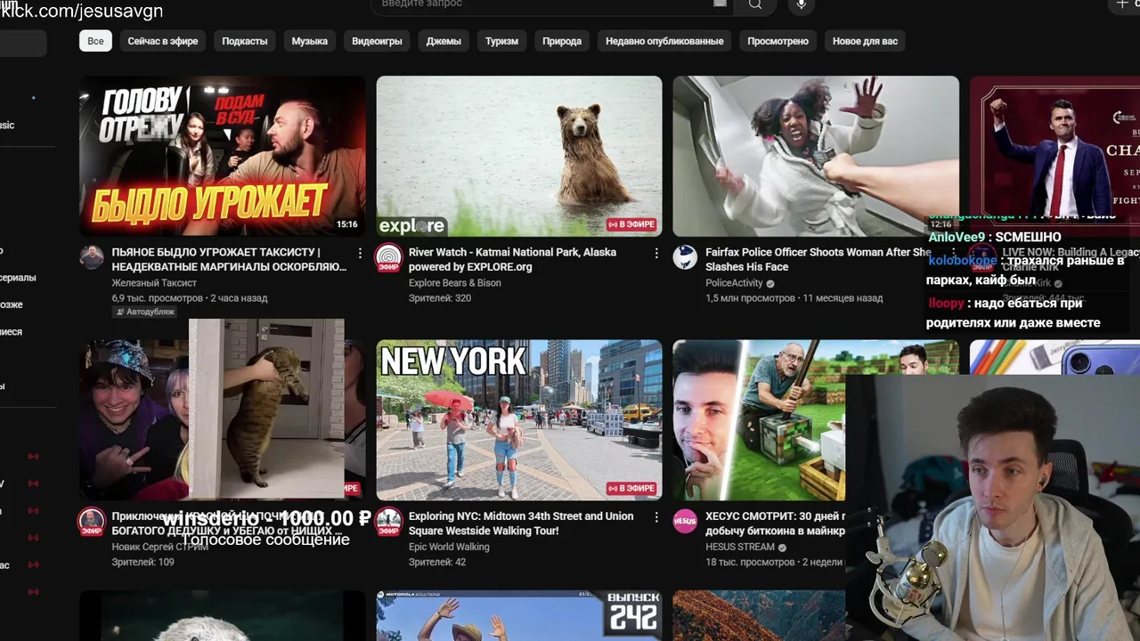The width and height of the screenshot is (1140, 641).
Task: Click the 'В ЭФИРЕ' badge on bear thumbnail
Action: 631,224
